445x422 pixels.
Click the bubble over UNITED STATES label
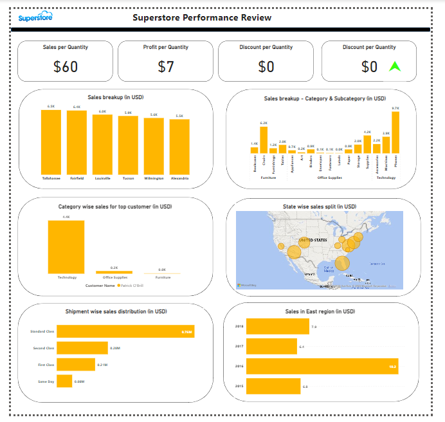[x=304, y=243]
